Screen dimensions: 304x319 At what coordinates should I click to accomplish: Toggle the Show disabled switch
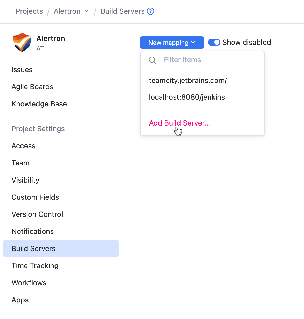(x=214, y=42)
